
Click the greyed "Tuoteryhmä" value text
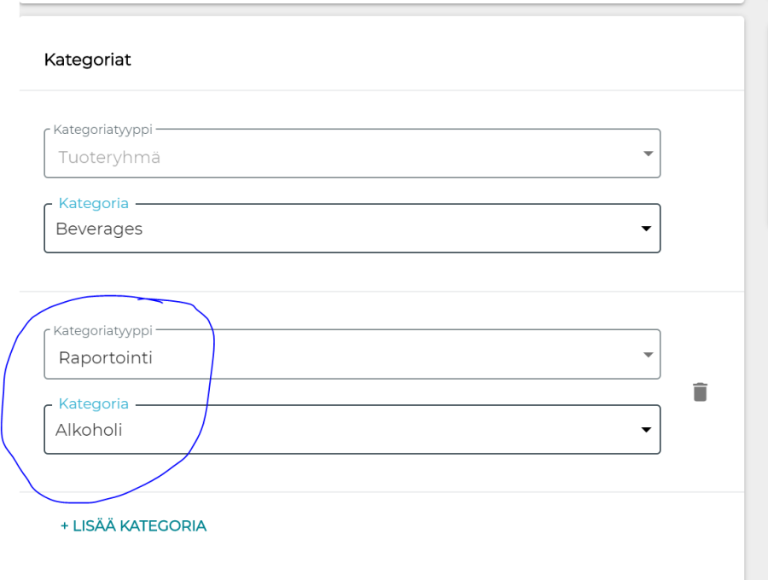(109, 157)
